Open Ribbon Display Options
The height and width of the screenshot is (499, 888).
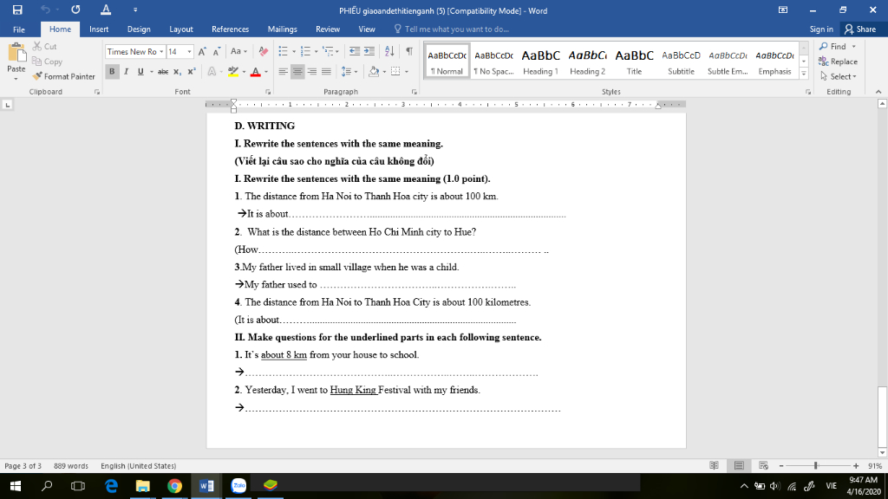(783, 10)
